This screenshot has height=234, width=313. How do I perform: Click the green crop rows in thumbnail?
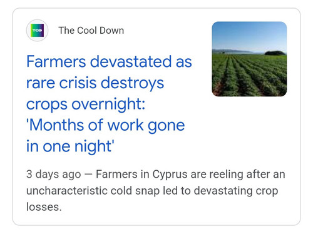[x=249, y=75]
